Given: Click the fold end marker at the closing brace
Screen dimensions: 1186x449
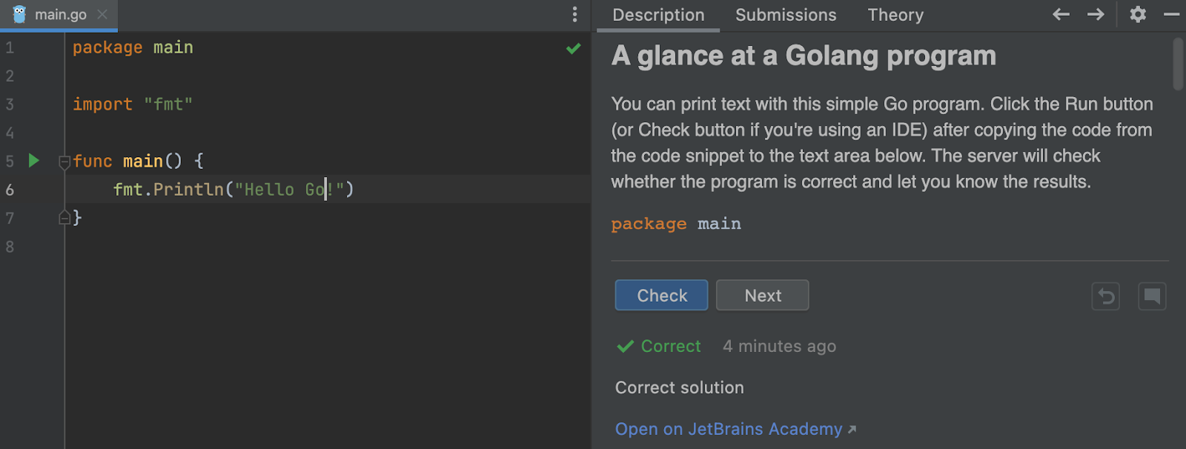Looking at the screenshot, I should (64, 218).
